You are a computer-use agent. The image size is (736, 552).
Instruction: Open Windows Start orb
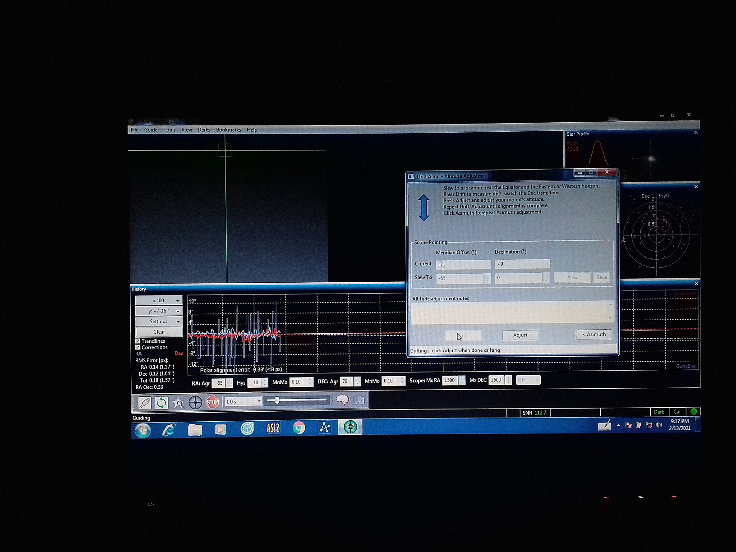pos(143,430)
